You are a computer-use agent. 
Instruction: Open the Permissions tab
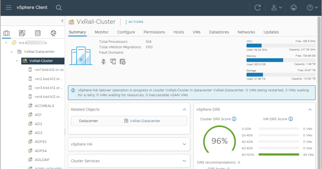154,32
